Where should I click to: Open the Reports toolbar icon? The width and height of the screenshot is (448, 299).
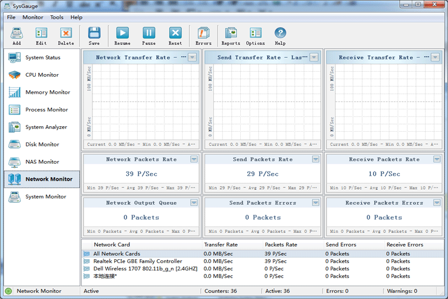click(x=231, y=35)
